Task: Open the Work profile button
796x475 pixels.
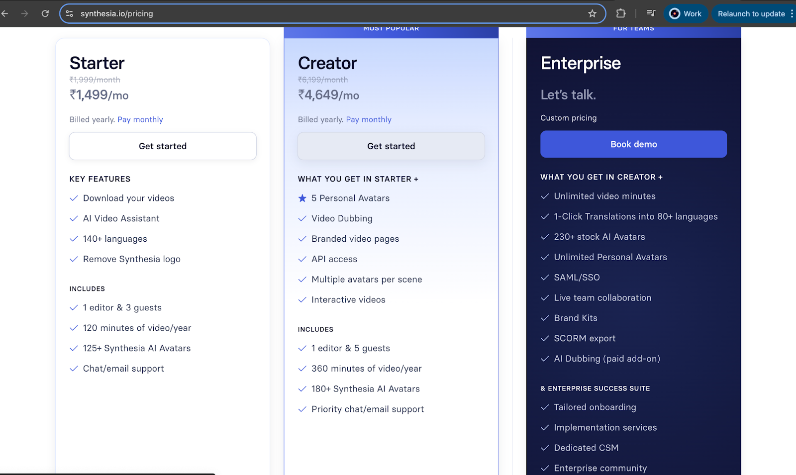Action: 686,13
